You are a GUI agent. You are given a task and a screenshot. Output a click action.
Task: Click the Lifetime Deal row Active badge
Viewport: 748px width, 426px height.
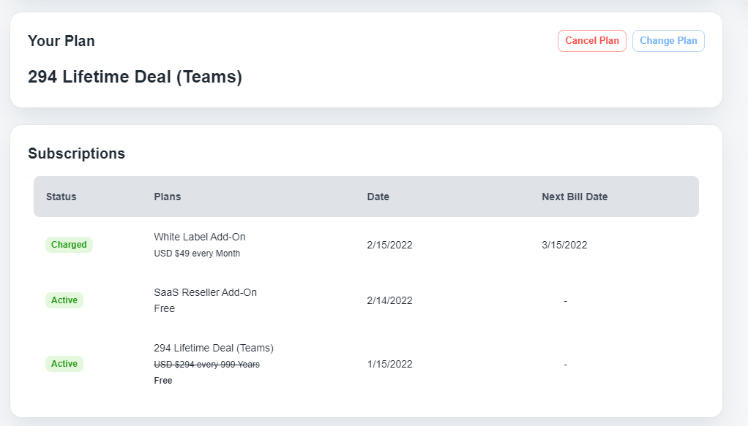coord(64,364)
